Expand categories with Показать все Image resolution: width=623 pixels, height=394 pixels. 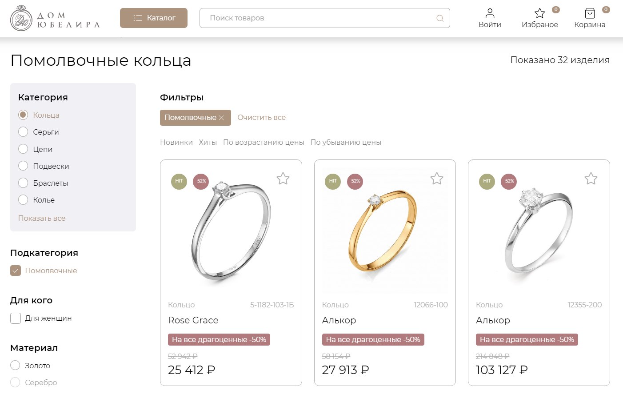[x=42, y=218]
